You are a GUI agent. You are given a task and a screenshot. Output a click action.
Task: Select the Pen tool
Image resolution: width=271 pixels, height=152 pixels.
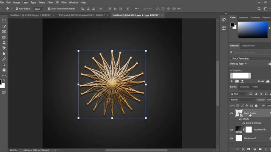[x=4, y=59]
